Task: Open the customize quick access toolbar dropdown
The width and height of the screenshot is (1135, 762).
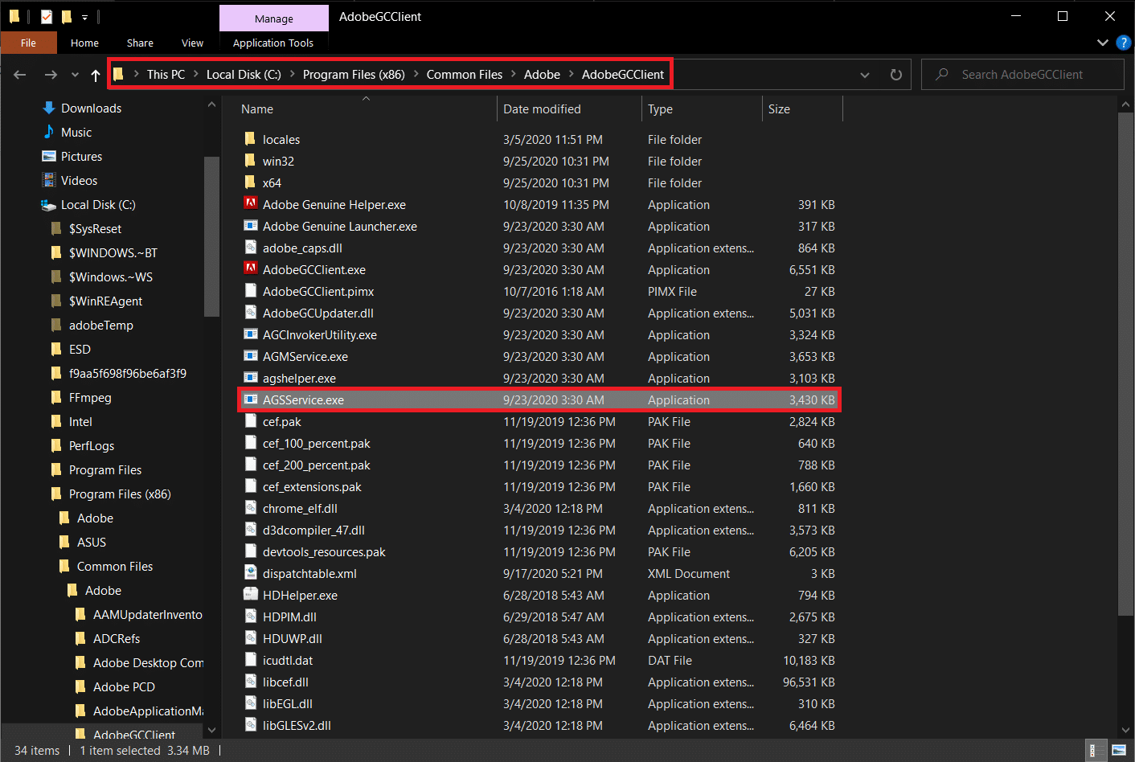Action: (84, 17)
